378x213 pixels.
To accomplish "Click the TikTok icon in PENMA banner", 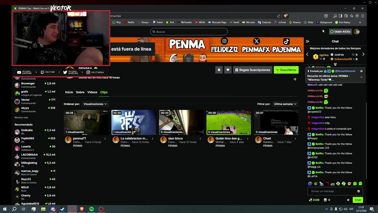I will tap(286, 41).
